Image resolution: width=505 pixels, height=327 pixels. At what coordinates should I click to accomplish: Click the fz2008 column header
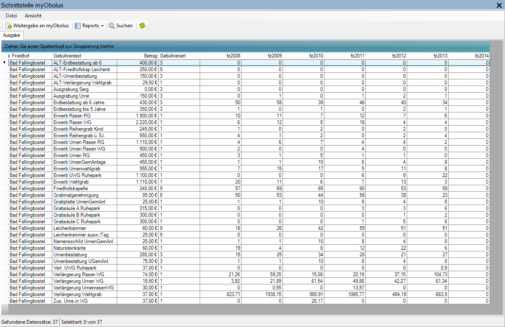pos(220,56)
